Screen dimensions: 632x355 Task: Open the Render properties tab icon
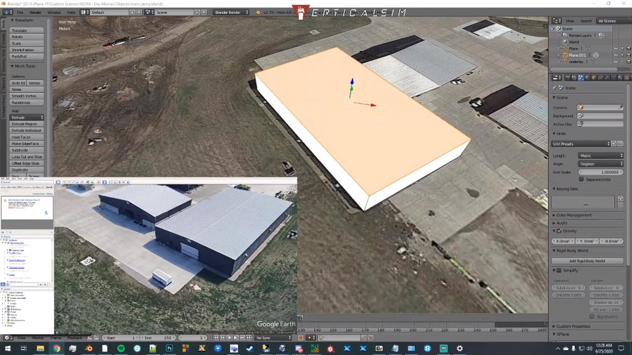pyautogui.click(x=568, y=78)
